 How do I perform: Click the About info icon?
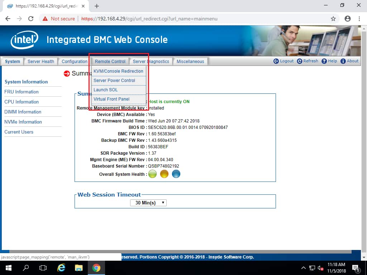343,61
